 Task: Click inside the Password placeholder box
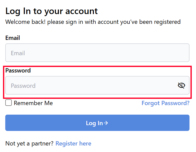coord(90,86)
